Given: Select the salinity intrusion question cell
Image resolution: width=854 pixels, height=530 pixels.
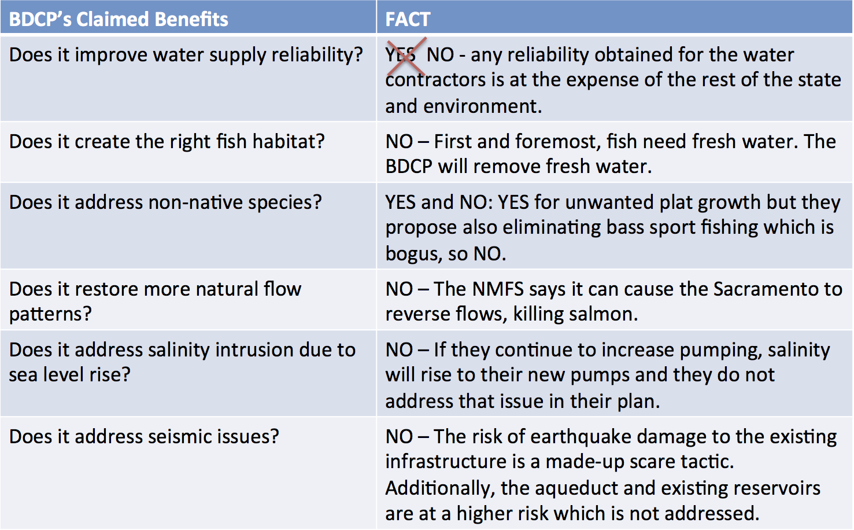Looking at the screenshot, I should (x=182, y=362).
